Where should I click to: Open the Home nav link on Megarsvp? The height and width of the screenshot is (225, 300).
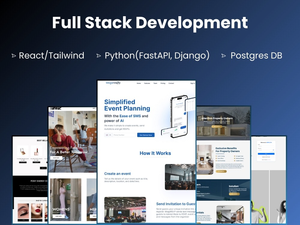[x=139, y=83]
